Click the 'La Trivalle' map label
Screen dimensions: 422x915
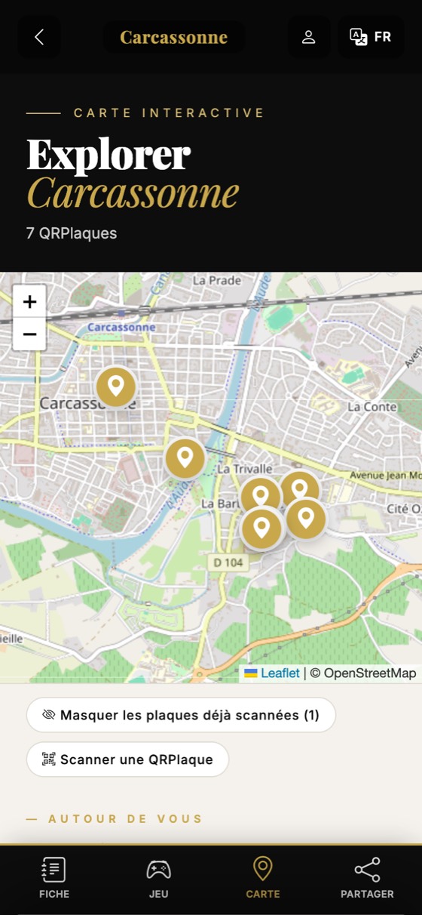[243, 469]
